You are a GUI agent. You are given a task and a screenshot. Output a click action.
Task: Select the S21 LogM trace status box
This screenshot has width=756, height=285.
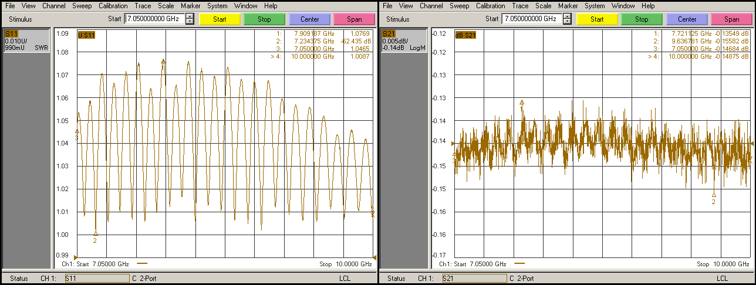(x=404, y=40)
